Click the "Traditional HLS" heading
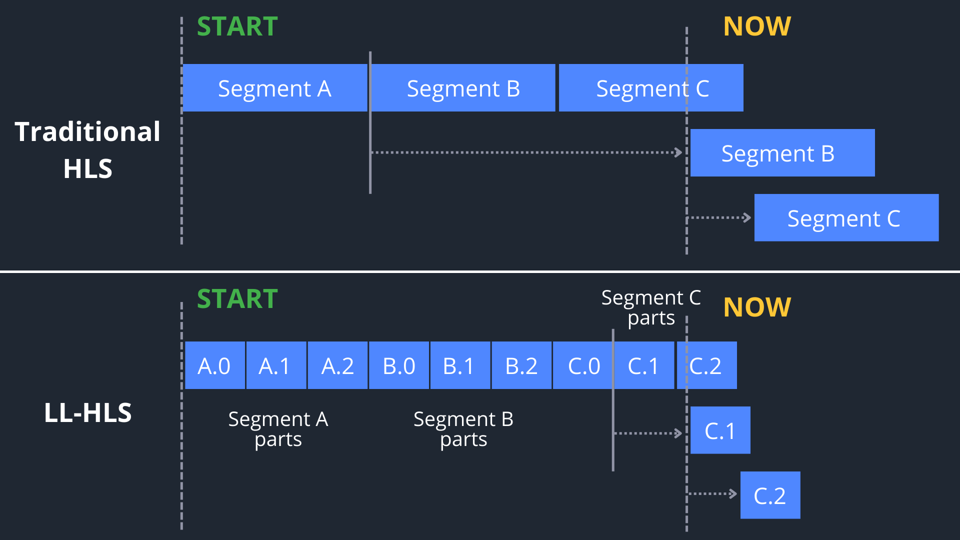This screenshot has width=960, height=540. (x=87, y=150)
